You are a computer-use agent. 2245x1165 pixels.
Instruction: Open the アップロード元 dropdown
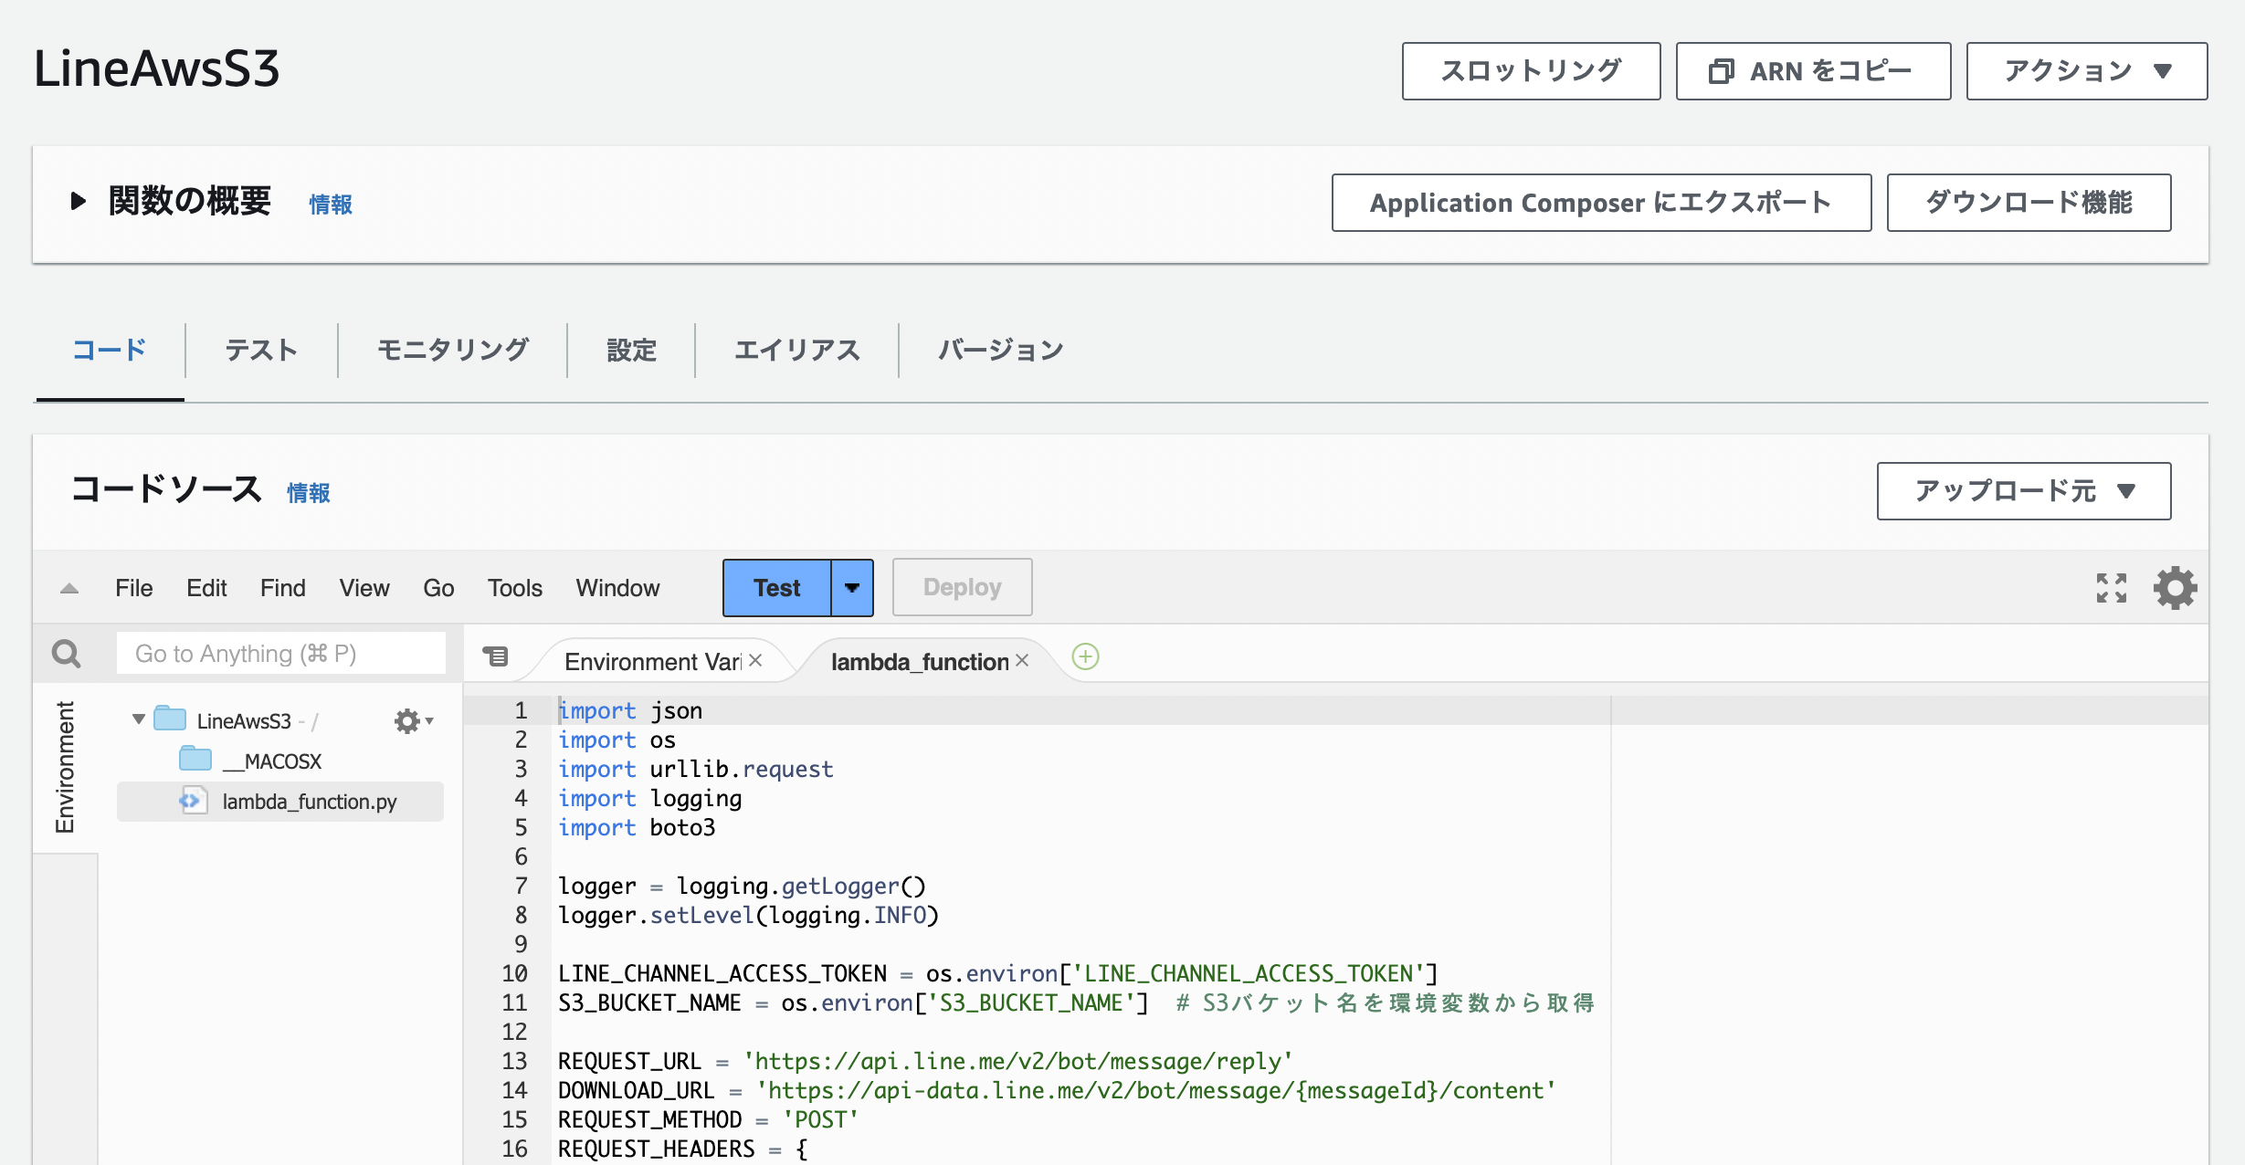tap(2023, 491)
